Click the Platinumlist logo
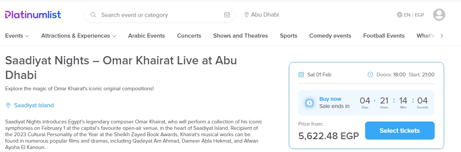 coord(33,15)
